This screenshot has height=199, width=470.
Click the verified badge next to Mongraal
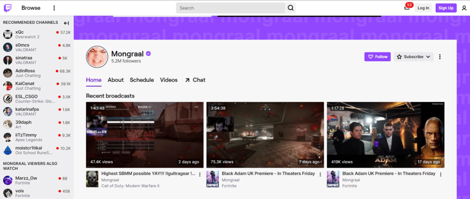click(149, 54)
